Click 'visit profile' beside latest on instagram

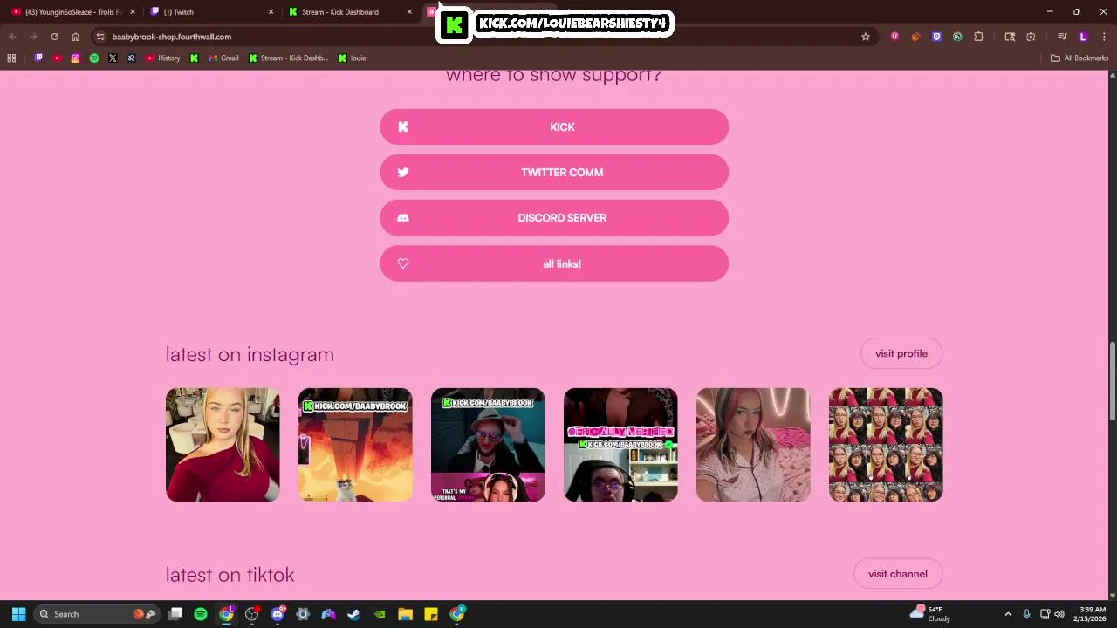coord(901,353)
